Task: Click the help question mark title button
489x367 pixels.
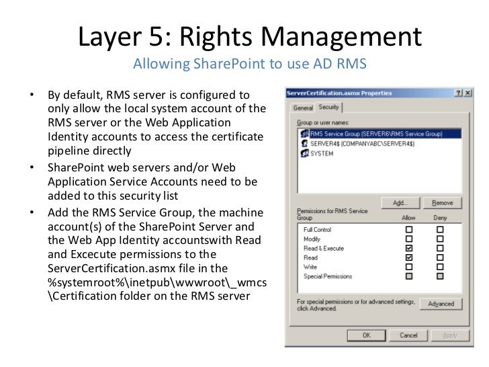Action: pyautogui.click(x=458, y=93)
